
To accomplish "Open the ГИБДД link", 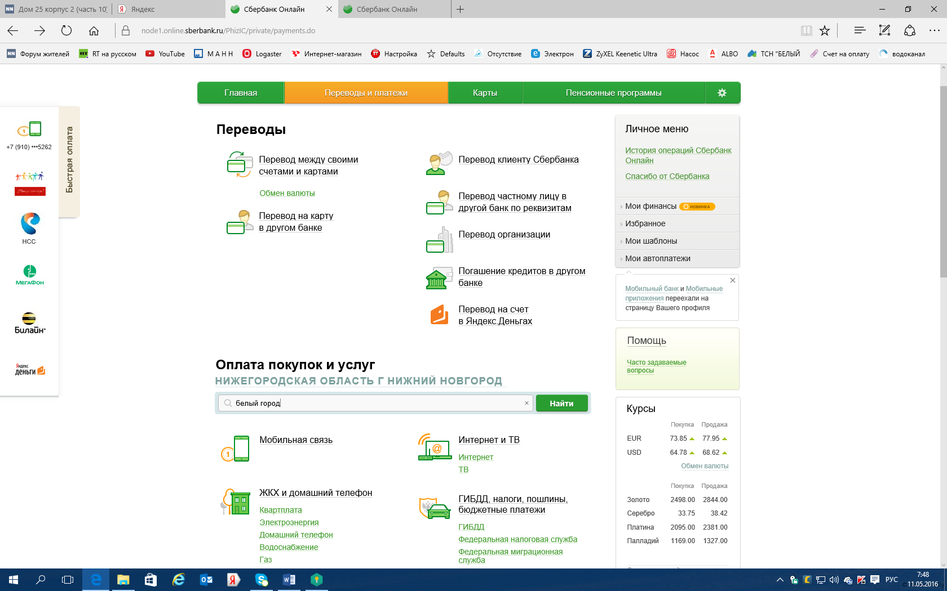I will tap(471, 527).
